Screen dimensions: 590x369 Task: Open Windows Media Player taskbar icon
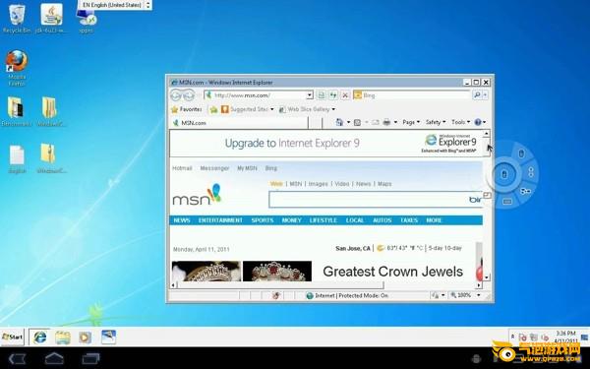coord(85,337)
